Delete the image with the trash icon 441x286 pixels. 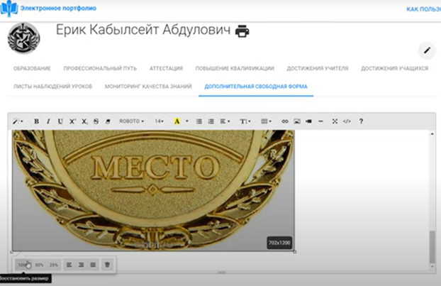106,264
